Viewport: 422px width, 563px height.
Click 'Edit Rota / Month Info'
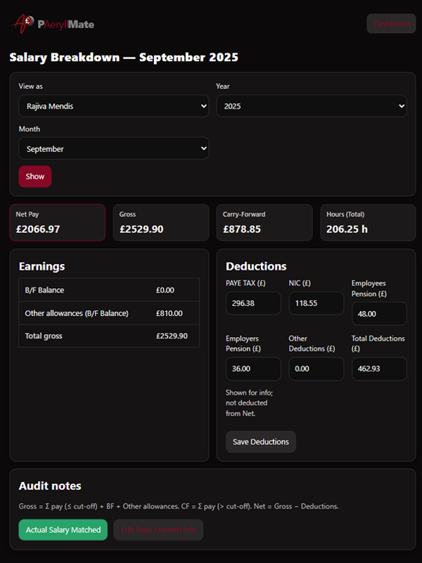[x=158, y=530]
